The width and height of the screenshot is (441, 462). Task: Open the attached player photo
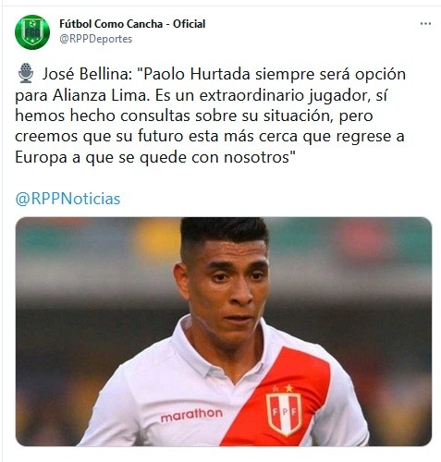click(224, 332)
